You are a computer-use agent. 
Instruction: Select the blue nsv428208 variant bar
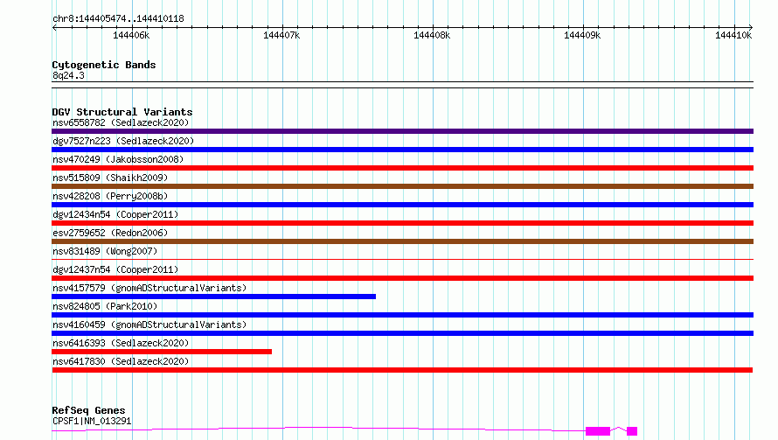tap(402, 205)
